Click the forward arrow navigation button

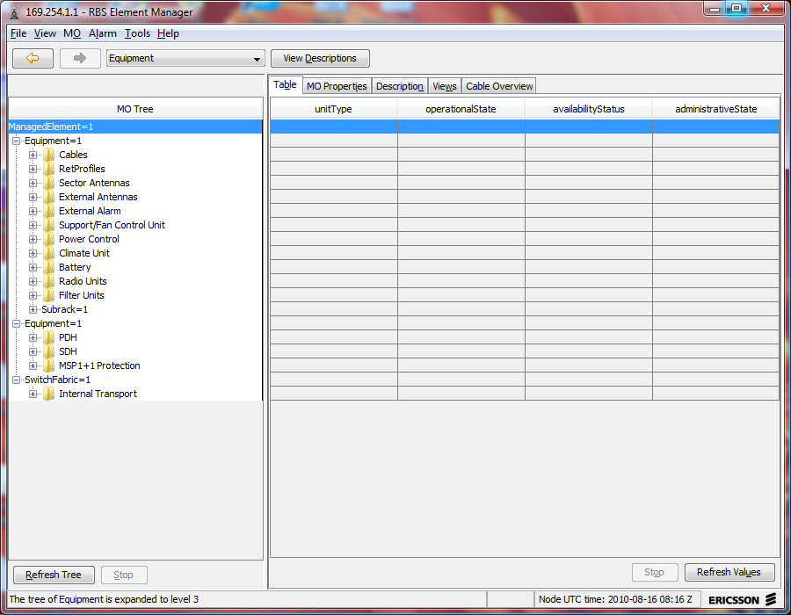pos(80,58)
